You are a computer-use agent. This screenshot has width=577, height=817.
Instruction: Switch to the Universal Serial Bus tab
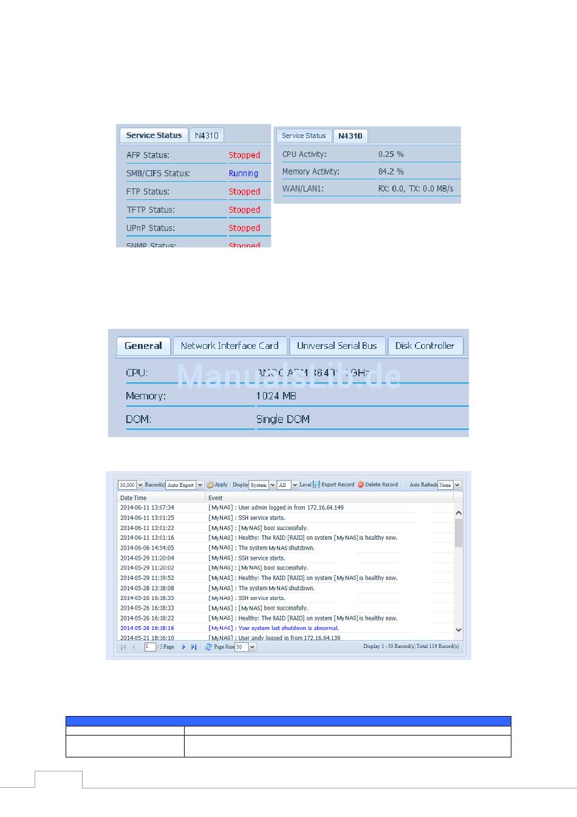[337, 346]
